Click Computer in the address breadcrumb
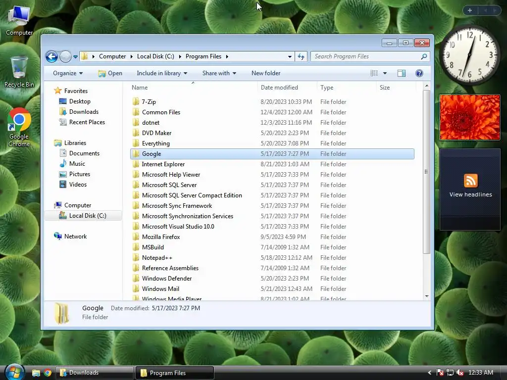 click(112, 56)
